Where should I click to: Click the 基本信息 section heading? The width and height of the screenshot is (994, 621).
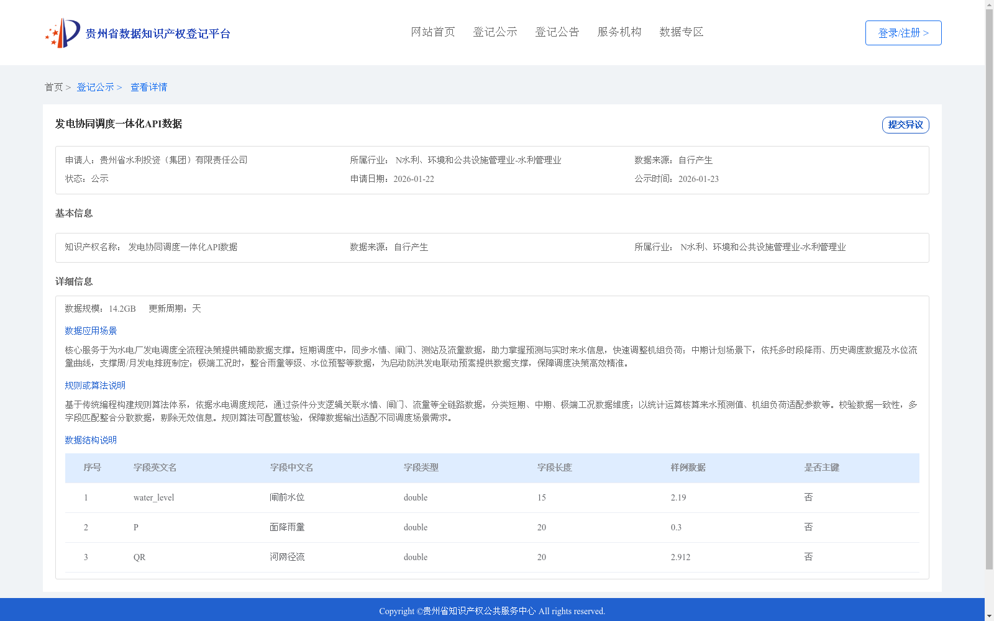pyautogui.click(x=74, y=214)
